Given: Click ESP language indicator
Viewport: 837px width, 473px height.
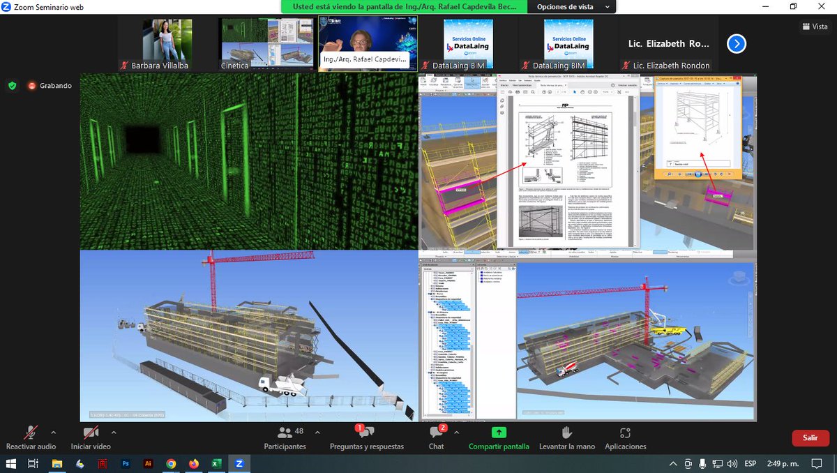Looking at the screenshot, I should coord(751,463).
